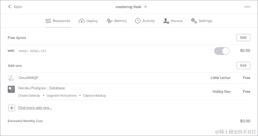Open the Access tab
Screen dimensions: 258x136
(x=173, y=21)
